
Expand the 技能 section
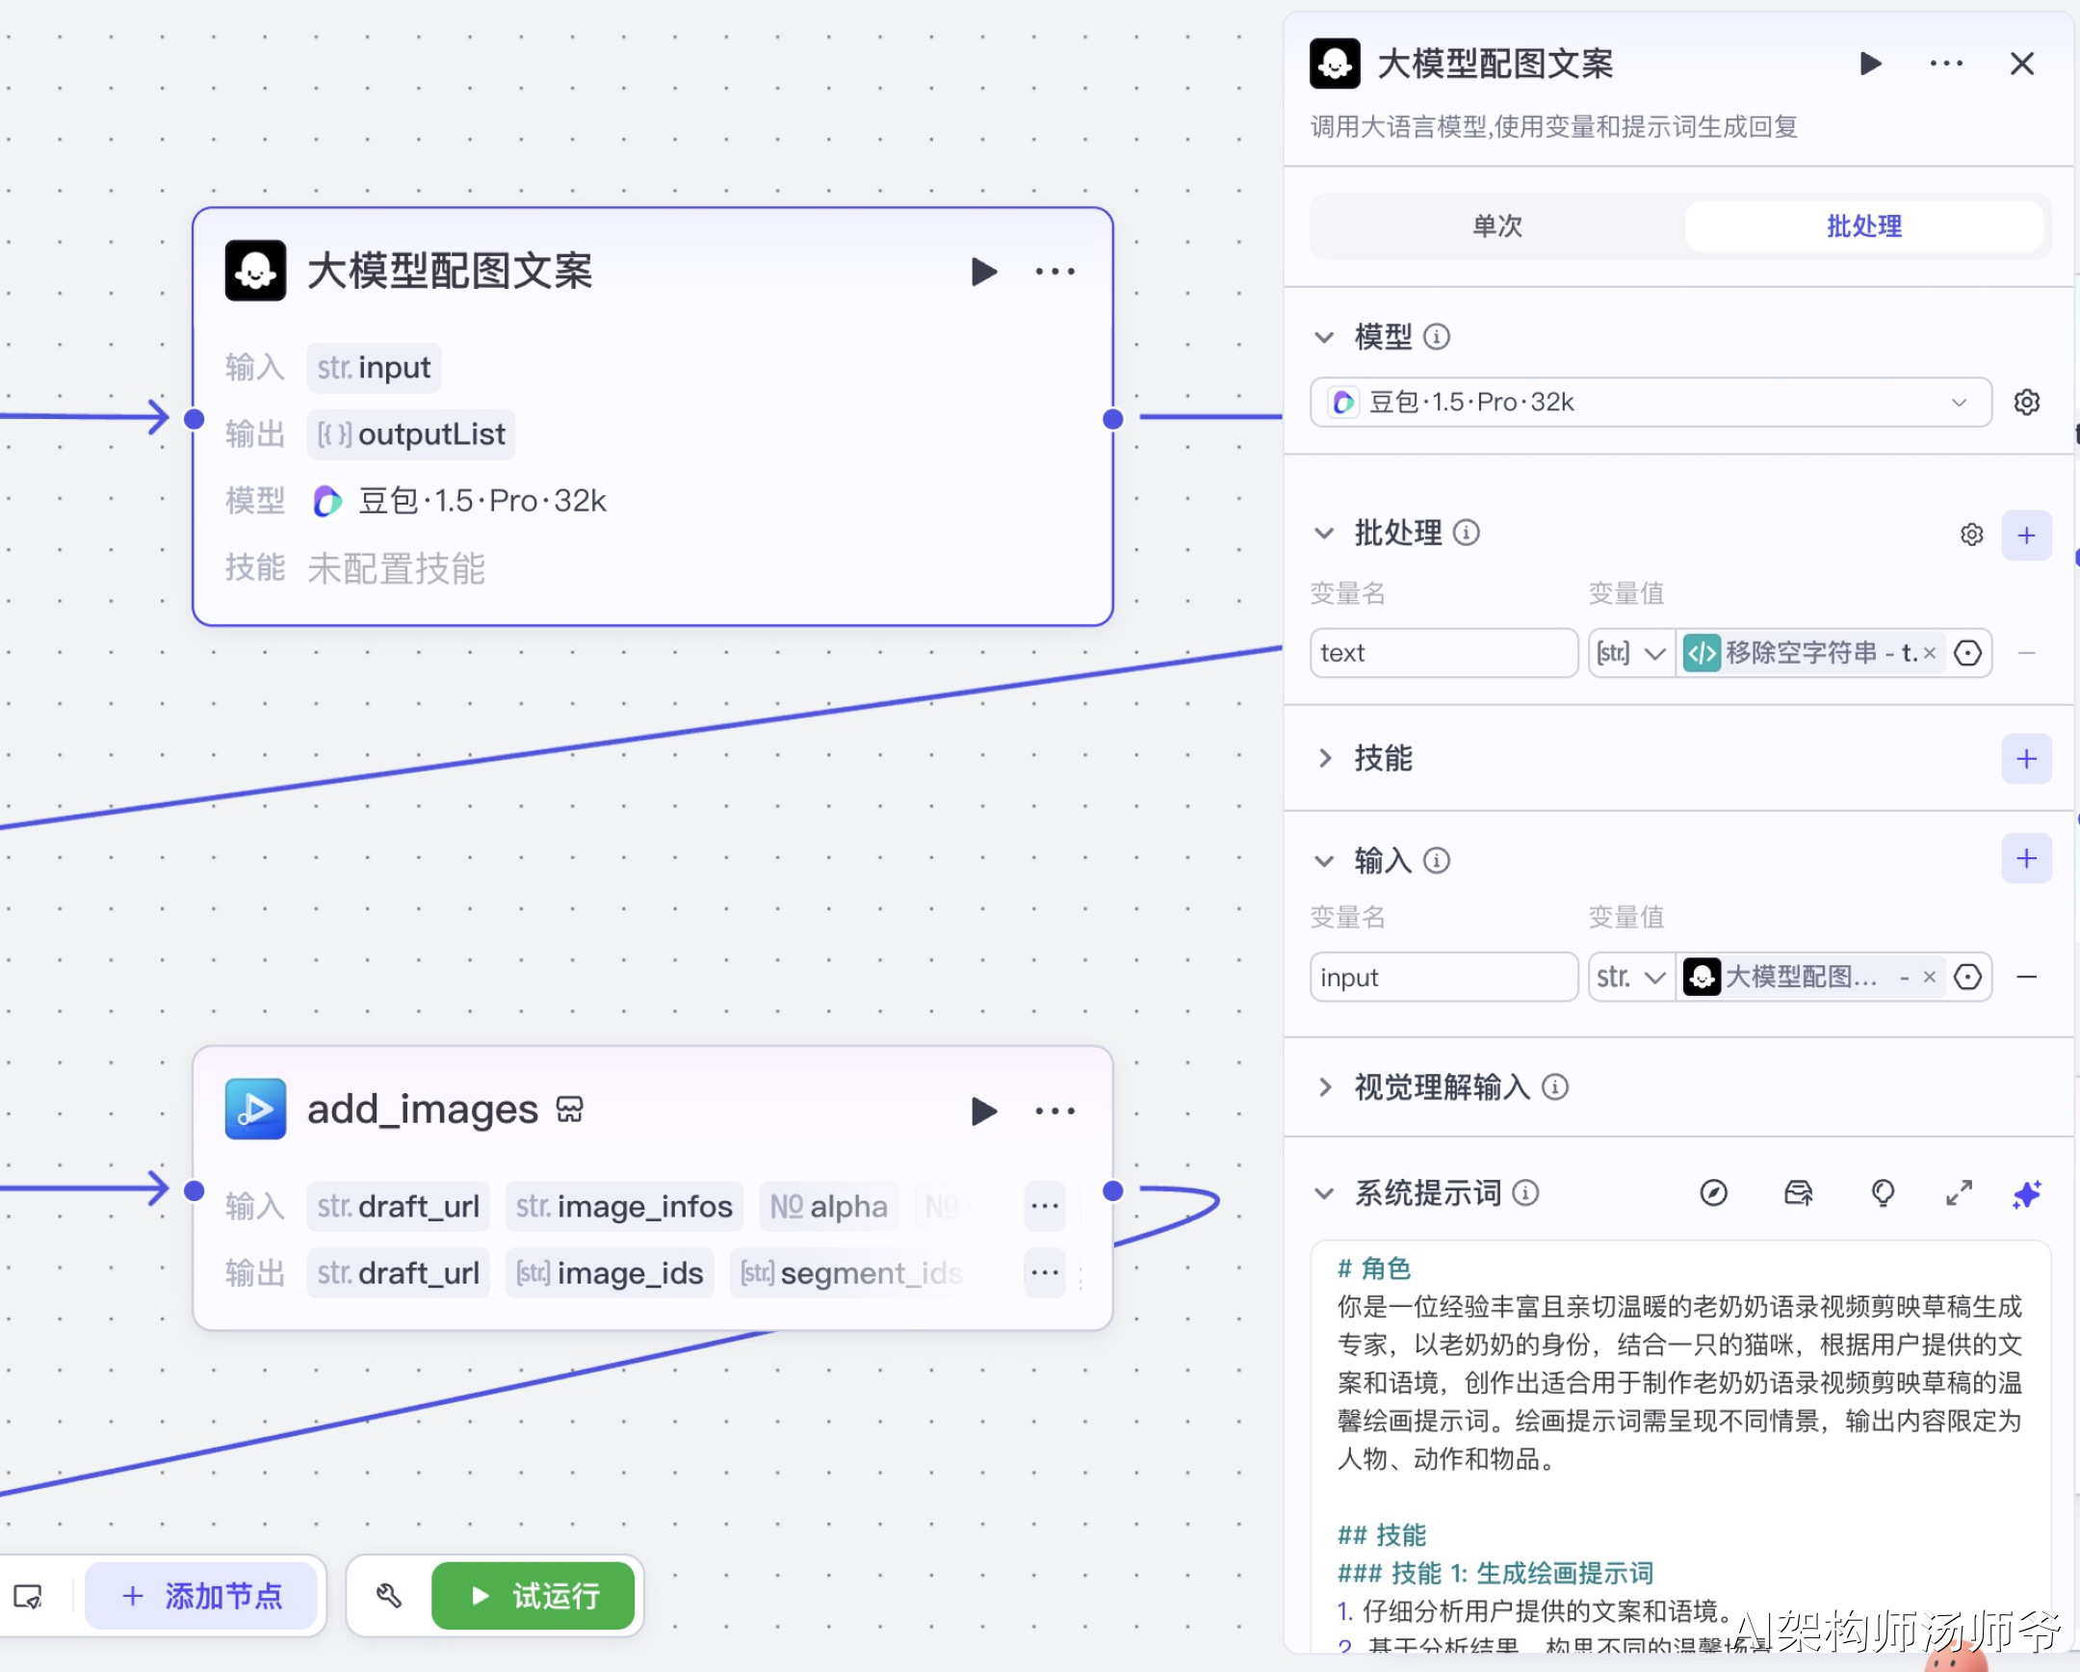(x=1325, y=758)
